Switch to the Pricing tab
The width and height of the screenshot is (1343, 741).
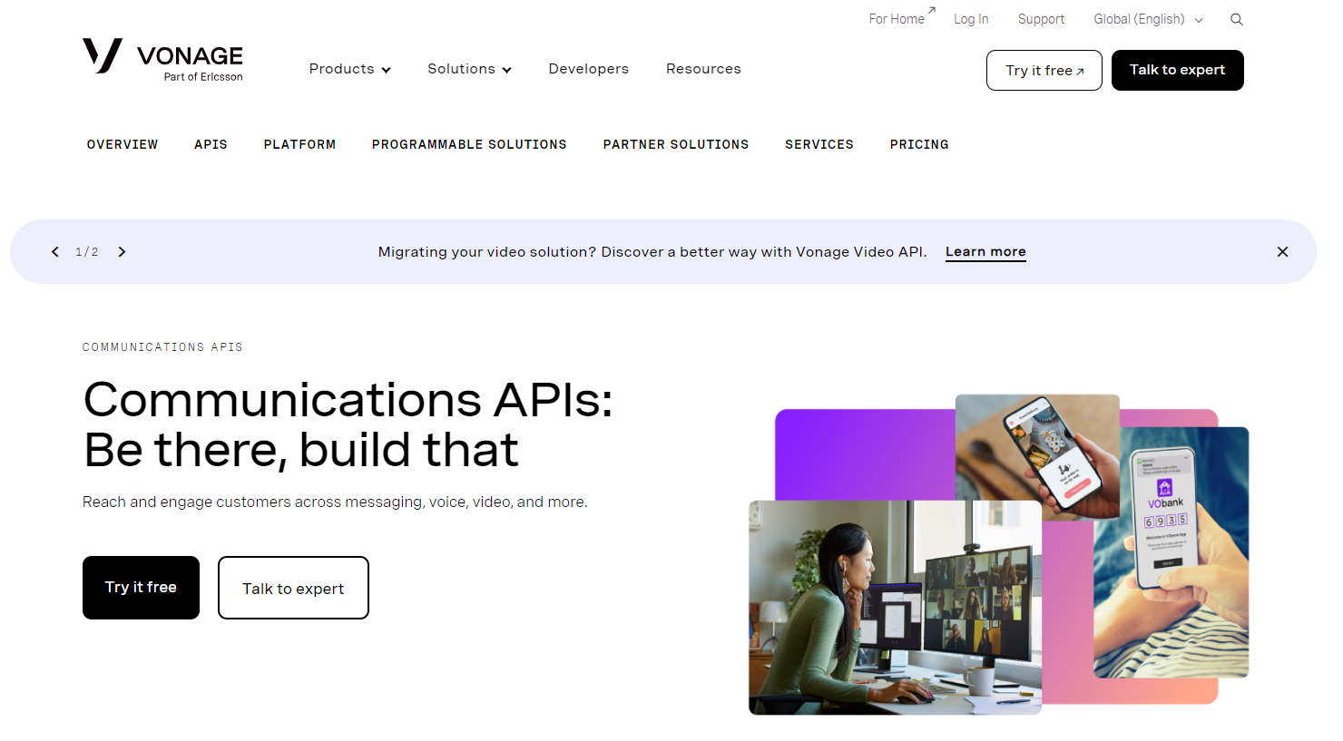918,144
